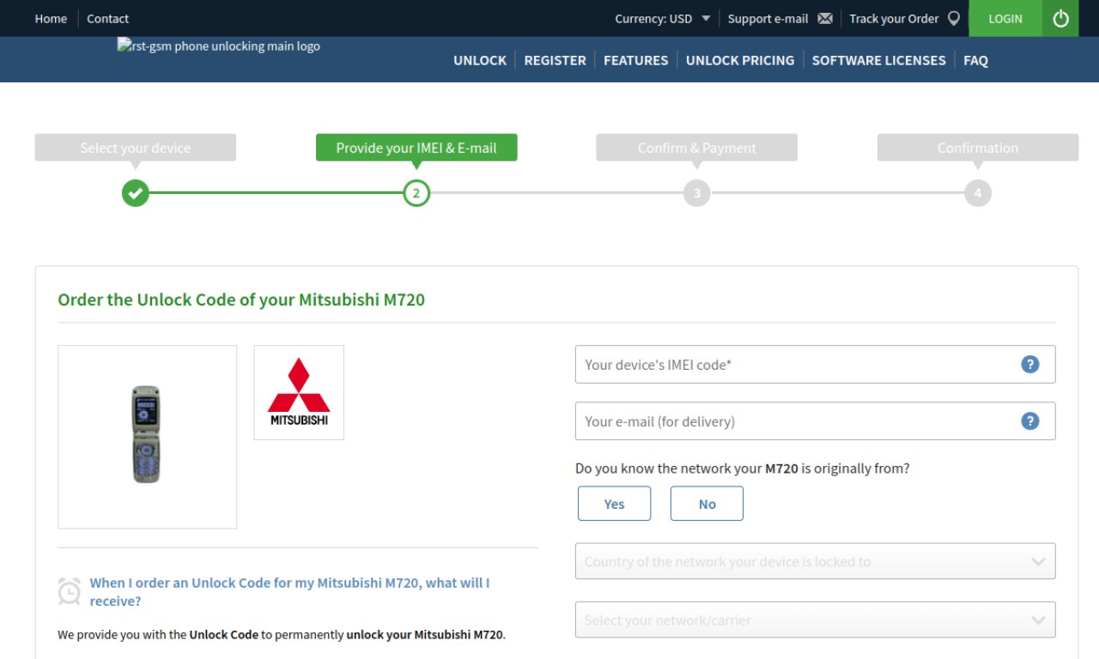Click the Mitsubishi brand logo
The width and height of the screenshot is (1099, 659).
point(299,393)
